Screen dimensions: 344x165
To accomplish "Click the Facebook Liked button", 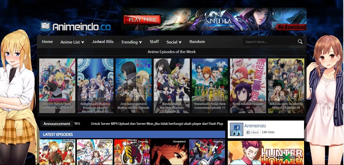I will point(252,132).
